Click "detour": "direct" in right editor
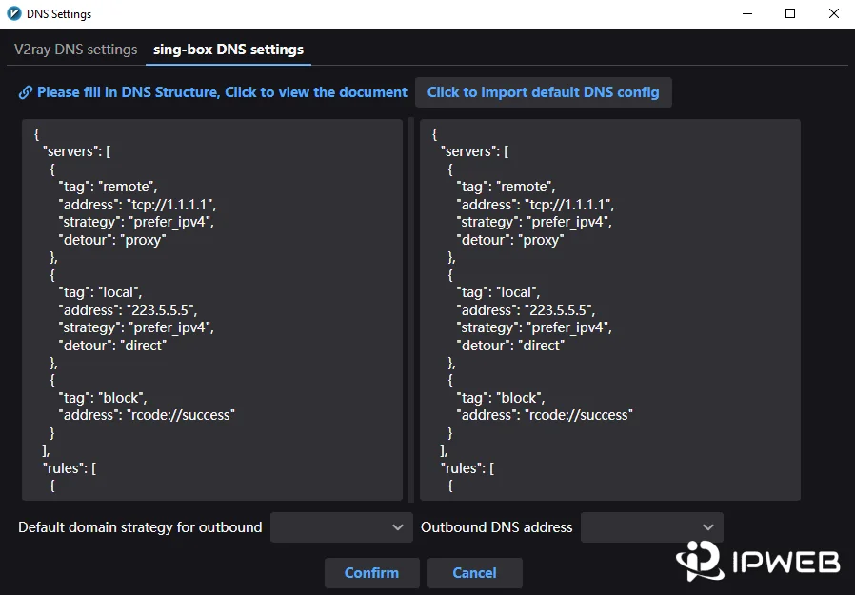The width and height of the screenshot is (855, 595). click(510, 346)
